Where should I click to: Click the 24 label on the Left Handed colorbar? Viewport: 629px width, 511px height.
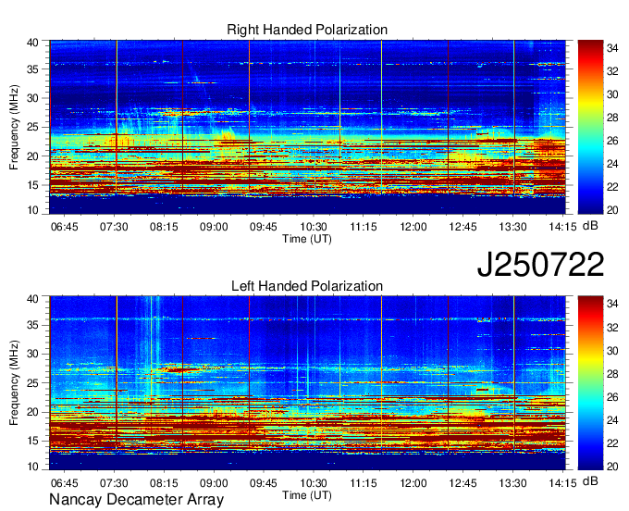coord(612,420)
